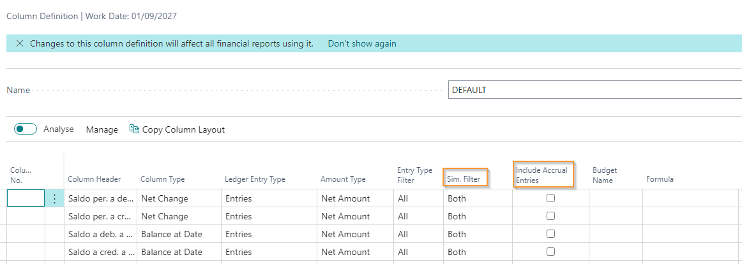Toggle the Analyse switch
This screenshot has width=742, height=264.
26,129
